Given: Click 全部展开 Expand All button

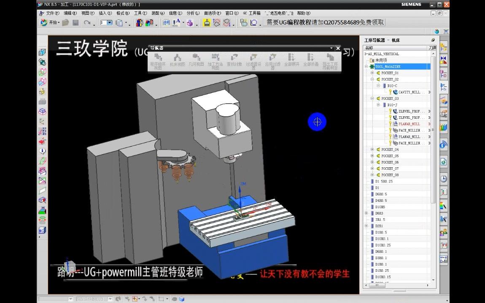Looking at the screenshot, I should click(292, 60).
